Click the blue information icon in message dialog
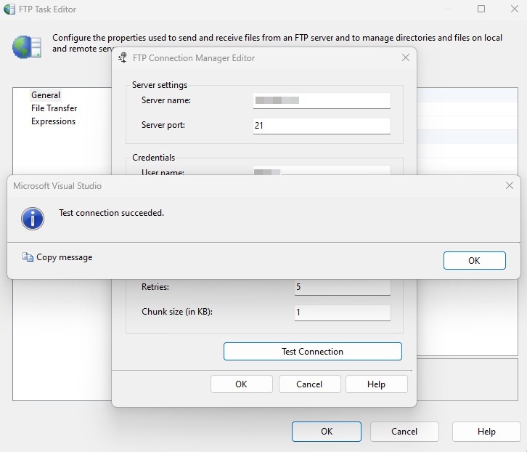This screenshot has height=452, width=527. tap(33, 219)
